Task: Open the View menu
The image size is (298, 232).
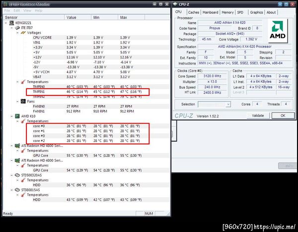Action: [27, 10]
